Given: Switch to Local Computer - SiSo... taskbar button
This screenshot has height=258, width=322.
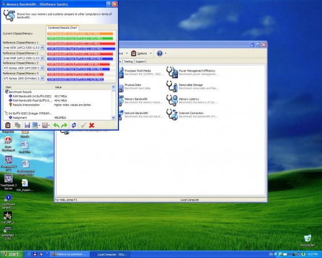Looking at the screenshot, I should point(110,255).
